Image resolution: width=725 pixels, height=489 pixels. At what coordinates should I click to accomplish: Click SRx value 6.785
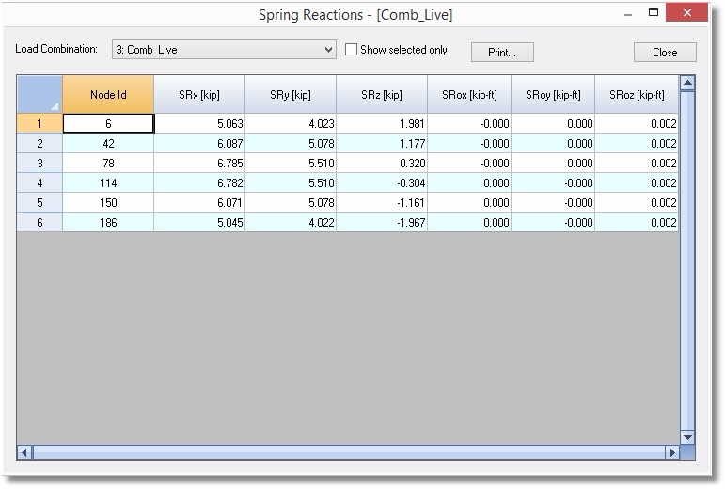click(199, 163)
